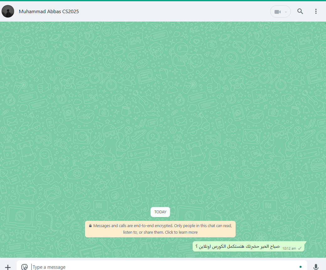Screen dimensions: 326x270
Task: Check the sent tick mark on message
Action: pos(300,248)
